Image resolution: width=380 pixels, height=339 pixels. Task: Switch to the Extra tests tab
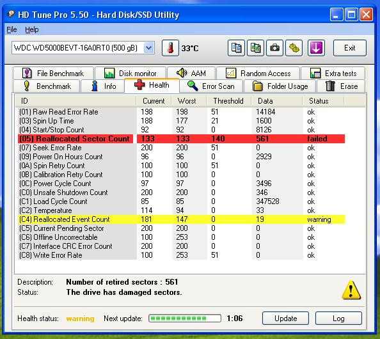pos(333,73)
